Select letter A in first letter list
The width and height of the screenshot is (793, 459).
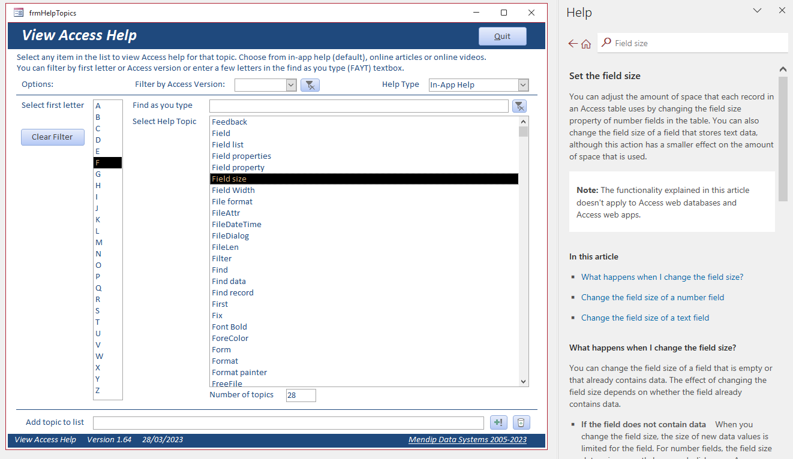(108, 106)
